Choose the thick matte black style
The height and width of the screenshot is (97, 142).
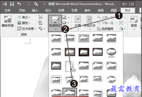pyautogui.click(x=84, y=52)
